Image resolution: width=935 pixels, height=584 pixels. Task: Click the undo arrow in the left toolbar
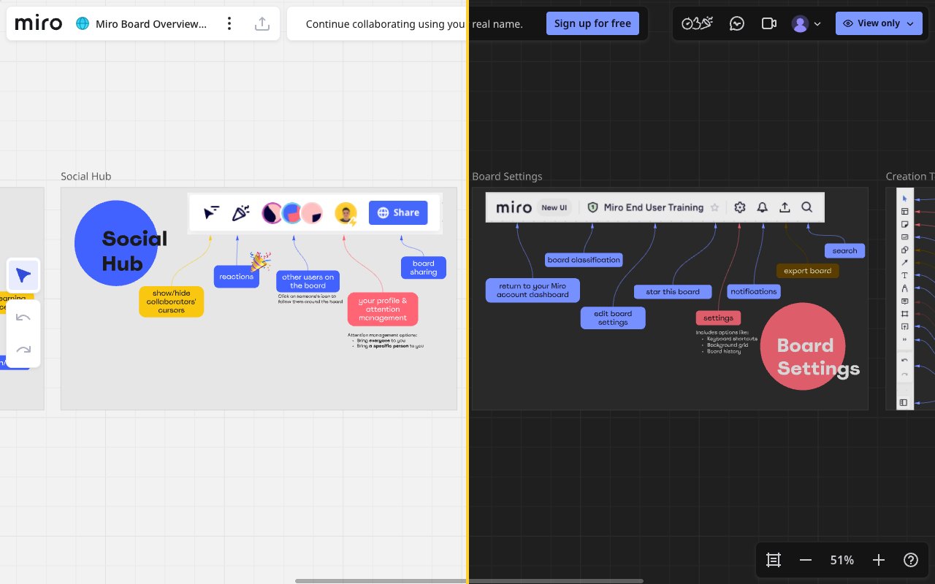pos(23,318)
